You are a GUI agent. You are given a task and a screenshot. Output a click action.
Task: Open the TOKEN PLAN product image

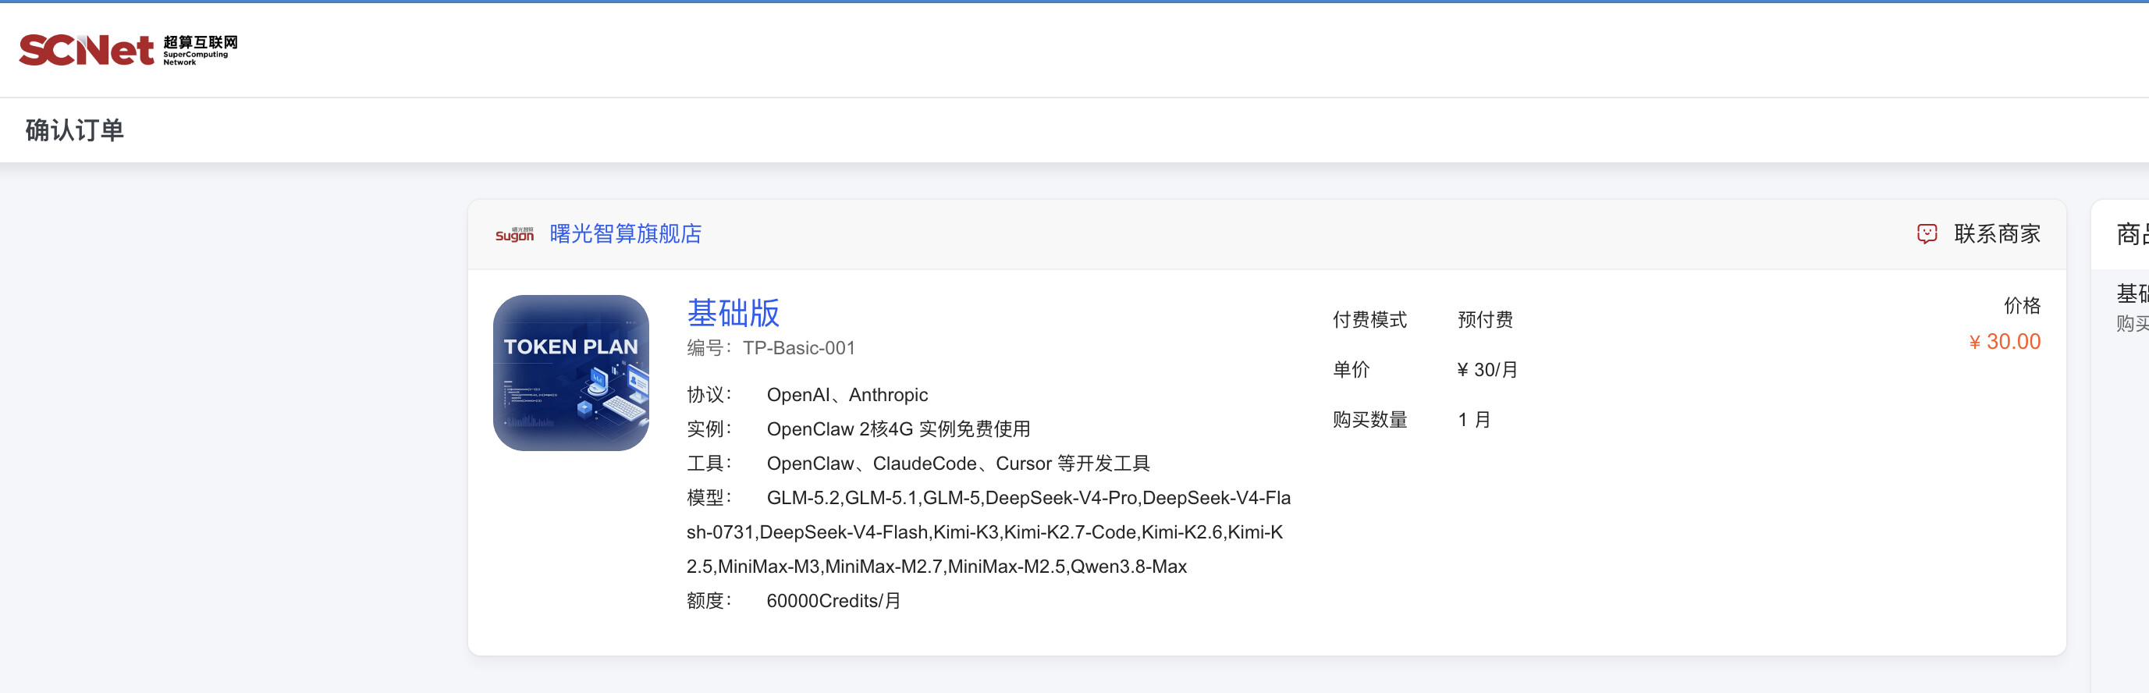tap(570, 372)
